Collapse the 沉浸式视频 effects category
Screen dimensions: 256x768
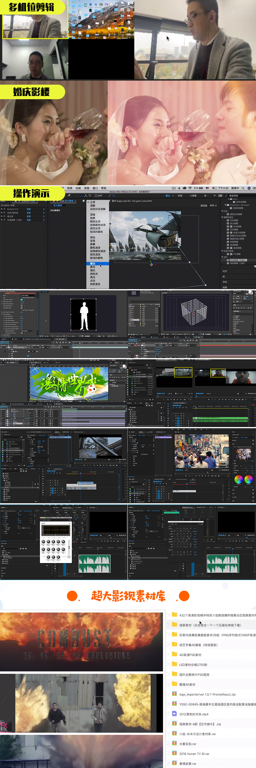(x=222, y=251)
